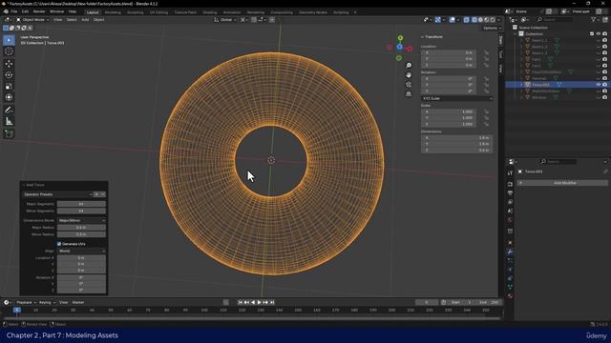Click the Minor Radius value field

[x=81, y=234]
